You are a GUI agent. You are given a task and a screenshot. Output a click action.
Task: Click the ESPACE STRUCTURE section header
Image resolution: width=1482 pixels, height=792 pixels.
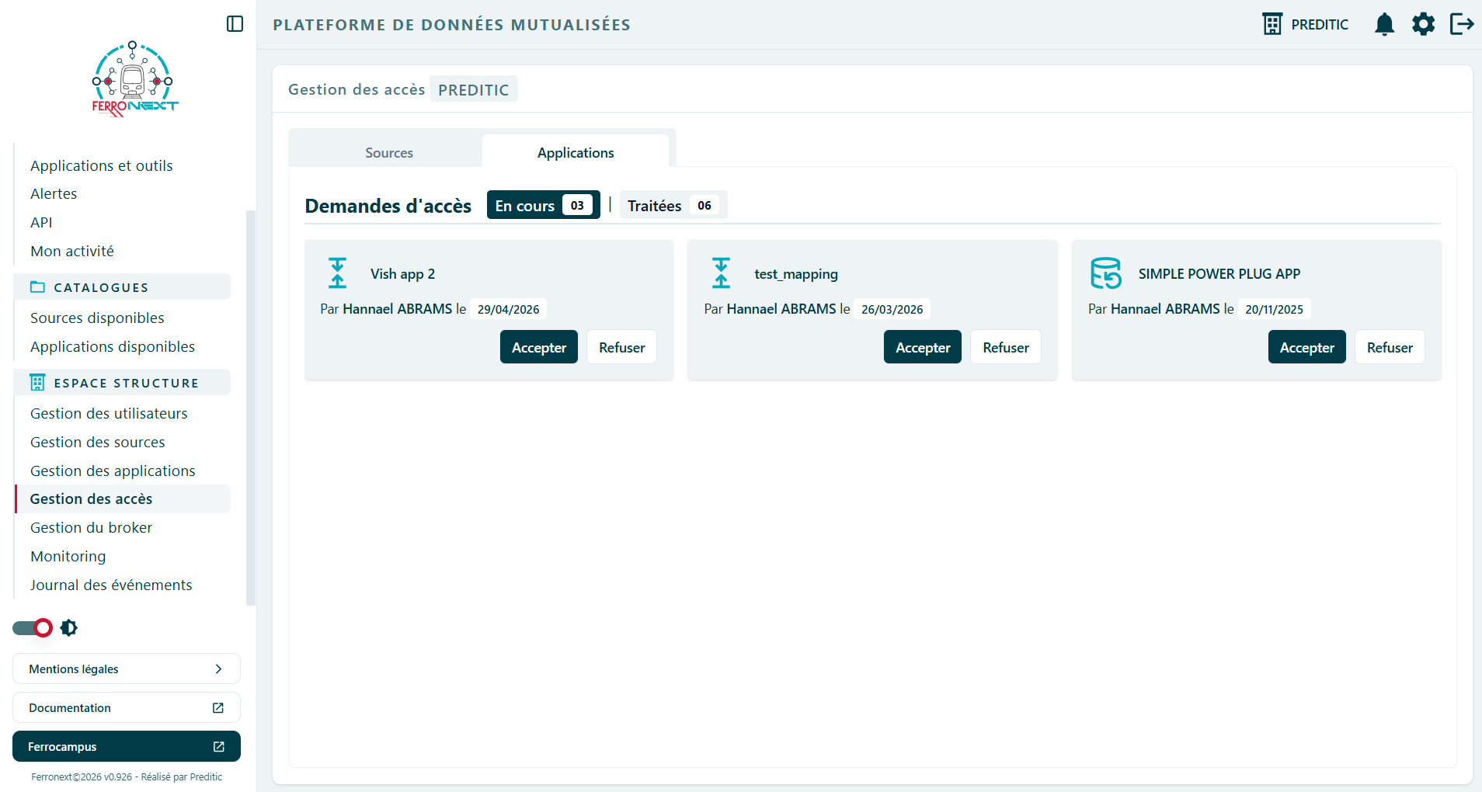(x=123, y=382)
